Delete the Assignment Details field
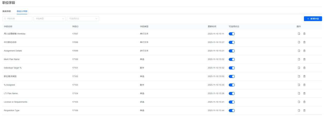324x117 pixels. (304, 51)
